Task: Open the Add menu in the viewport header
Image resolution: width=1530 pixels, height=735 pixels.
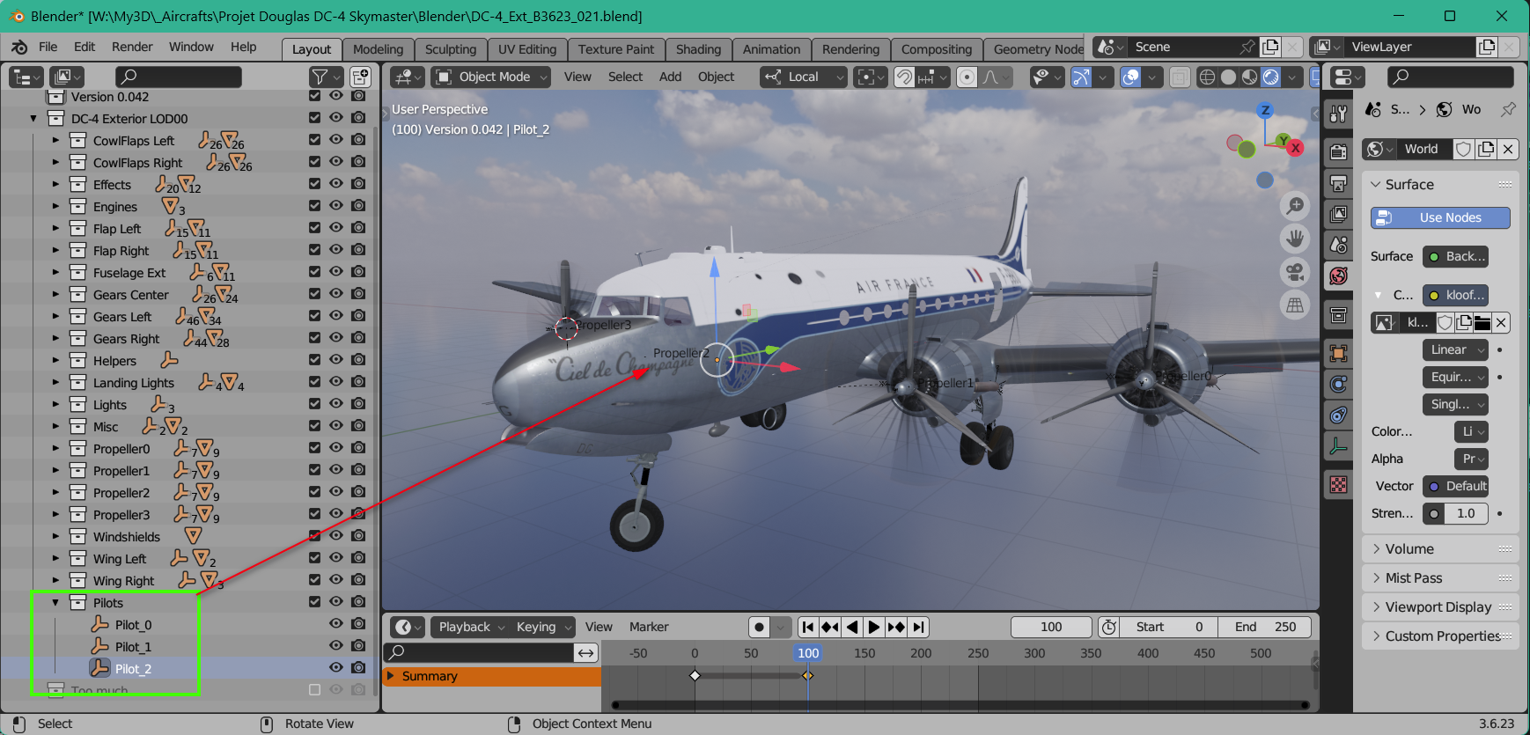Action: coord(670,77)
